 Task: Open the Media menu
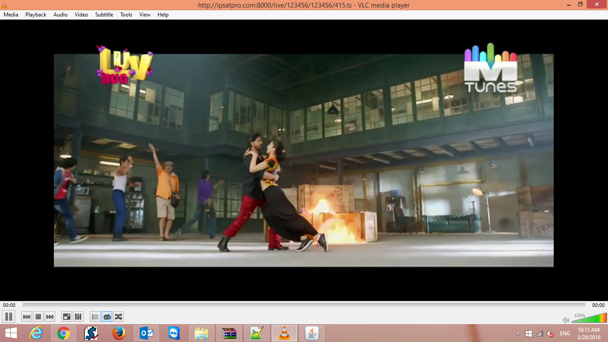[x=11, y=15]
